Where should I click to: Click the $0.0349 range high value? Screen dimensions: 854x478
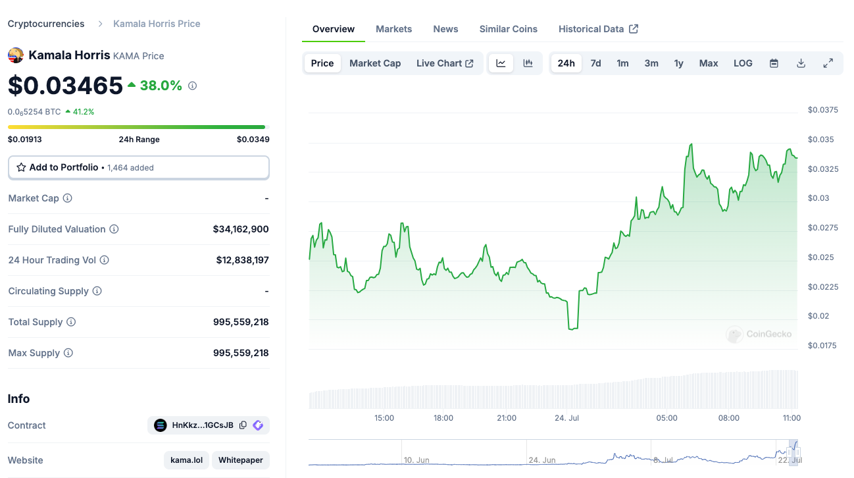(253, 140)
